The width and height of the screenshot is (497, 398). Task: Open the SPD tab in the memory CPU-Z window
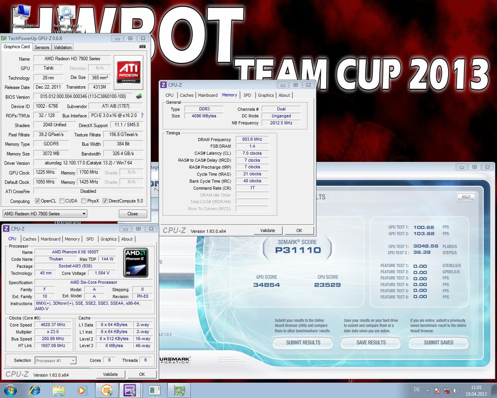coord(247,95)
